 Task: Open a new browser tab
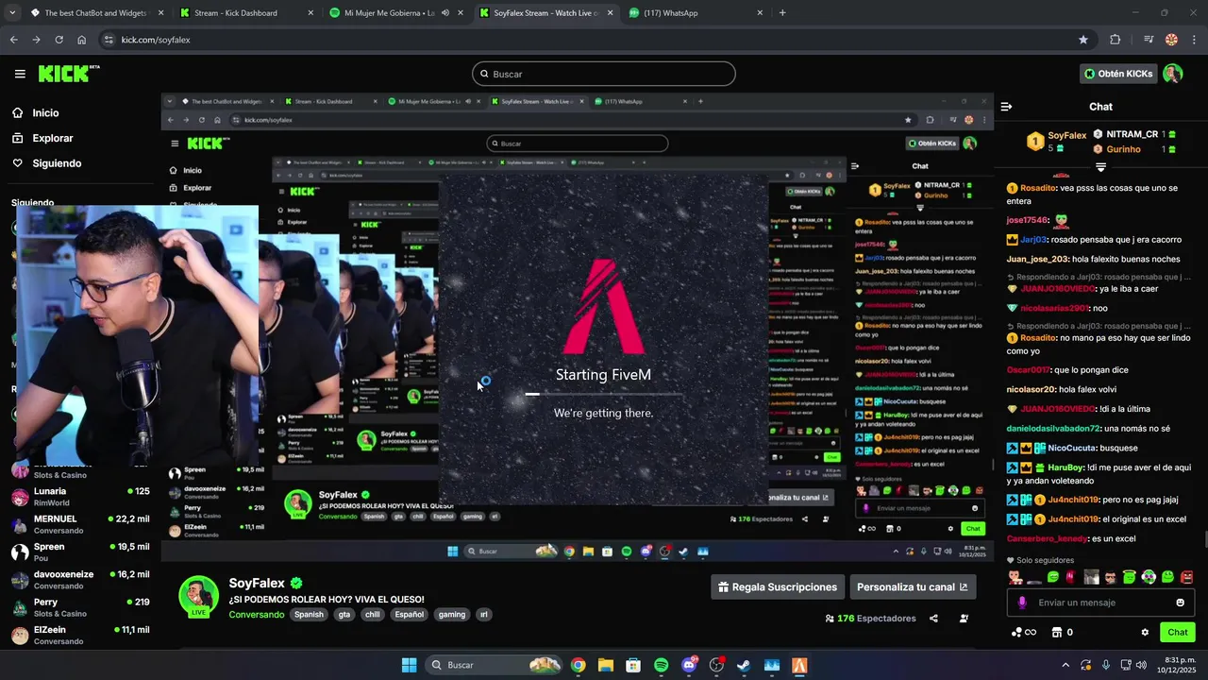coord(782,13)
